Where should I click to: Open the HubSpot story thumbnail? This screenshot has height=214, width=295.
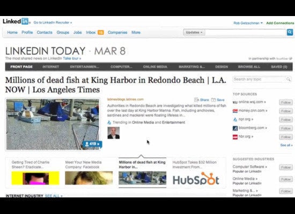196,179
